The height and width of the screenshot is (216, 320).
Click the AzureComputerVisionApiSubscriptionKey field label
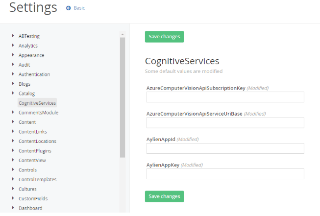point(196,88)
